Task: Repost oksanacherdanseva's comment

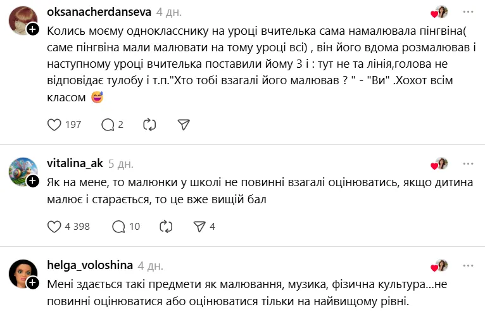Action: [150, 125]
